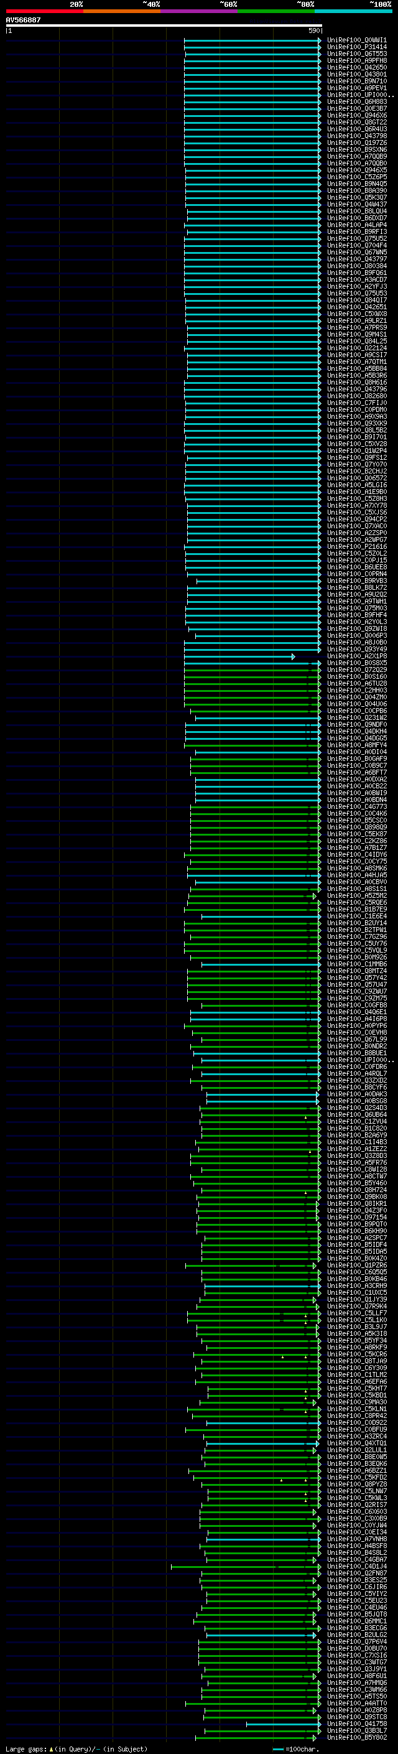Click hit label UniRef100_A4LAP4

[356, 225]
